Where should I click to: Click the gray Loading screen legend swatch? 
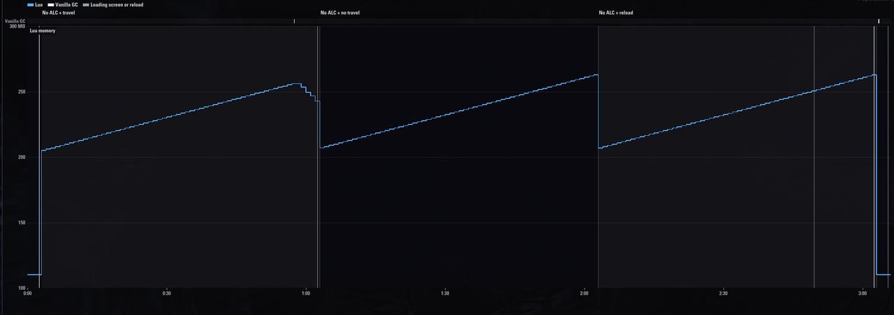click(86, 5)
